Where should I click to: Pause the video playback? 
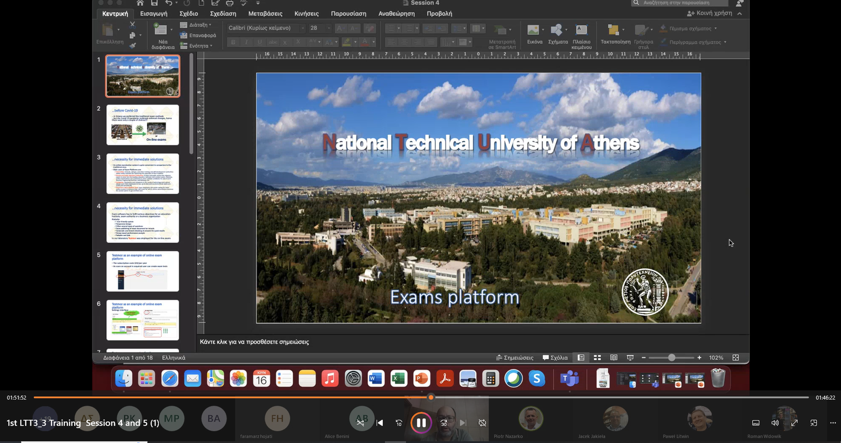tap(421, 423)
